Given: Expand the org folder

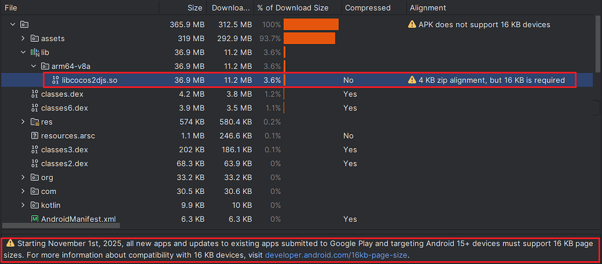Looking at the screenshot, I should 23,178.
